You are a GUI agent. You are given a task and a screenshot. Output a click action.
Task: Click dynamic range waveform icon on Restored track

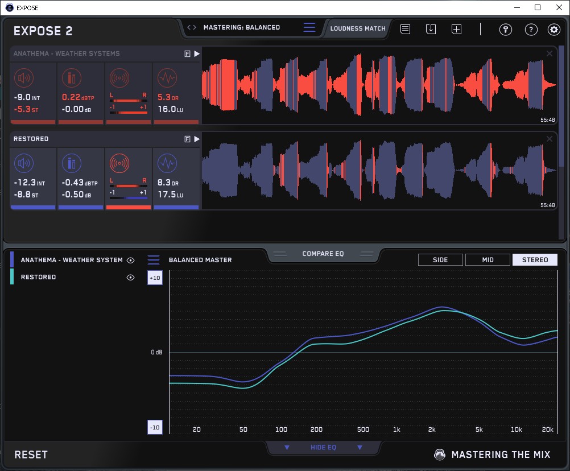(x=167, y=164)
